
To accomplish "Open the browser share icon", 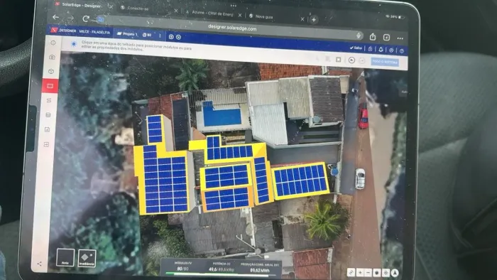I will coord(373,37).
